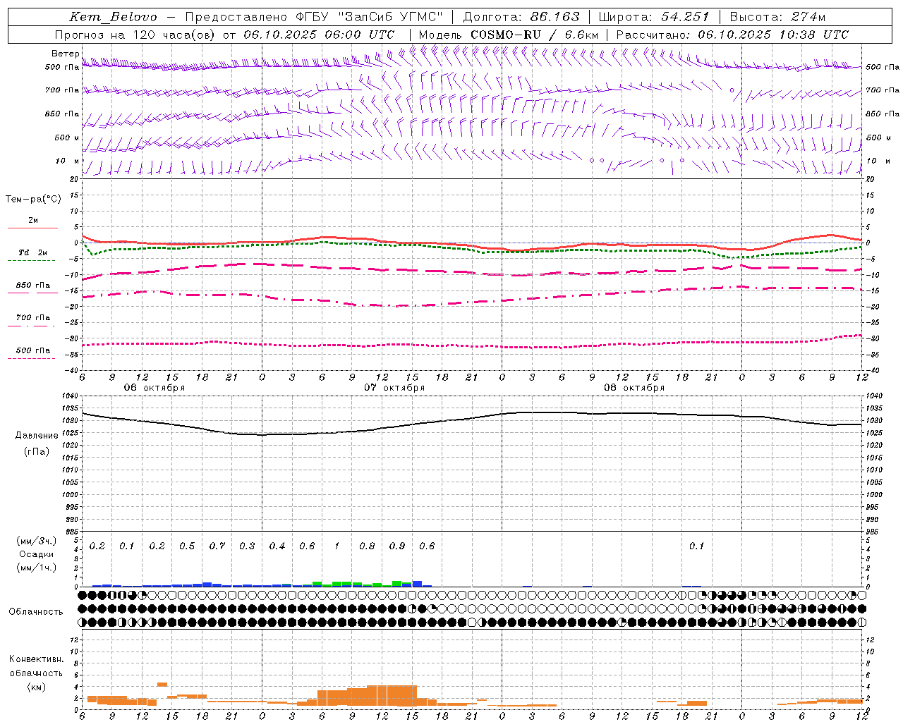Click the 500 м wind level label on left
Image resolution: width=903 pixels, height=722 pixels.
[67, 137]
